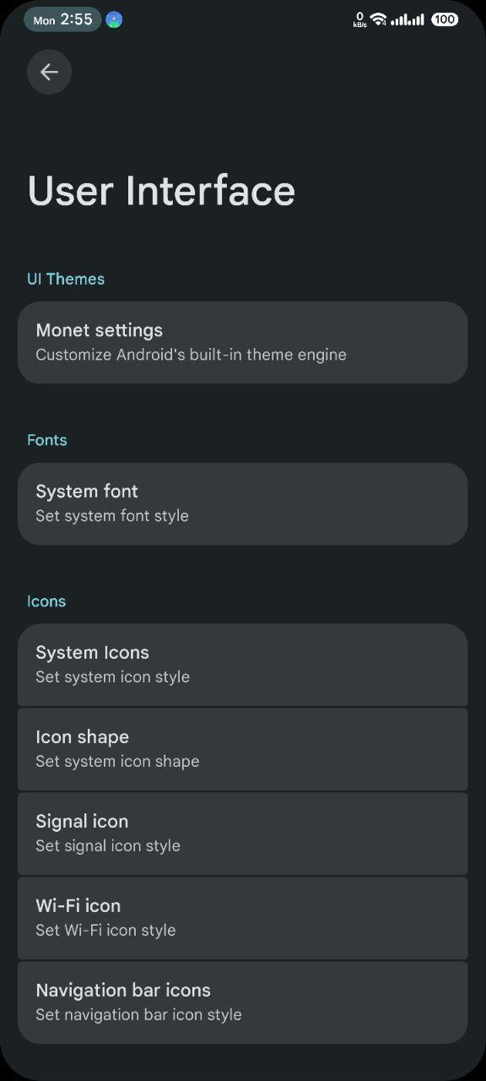The image size is (486, 1081).
Task: Click the Icons section header
Action: pyautogui.click(x=46, y=601)
